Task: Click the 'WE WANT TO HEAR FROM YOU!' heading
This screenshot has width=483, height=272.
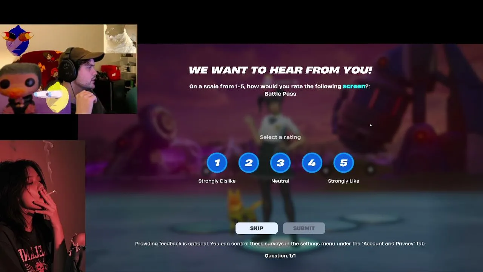Action: tap(280, 70)
